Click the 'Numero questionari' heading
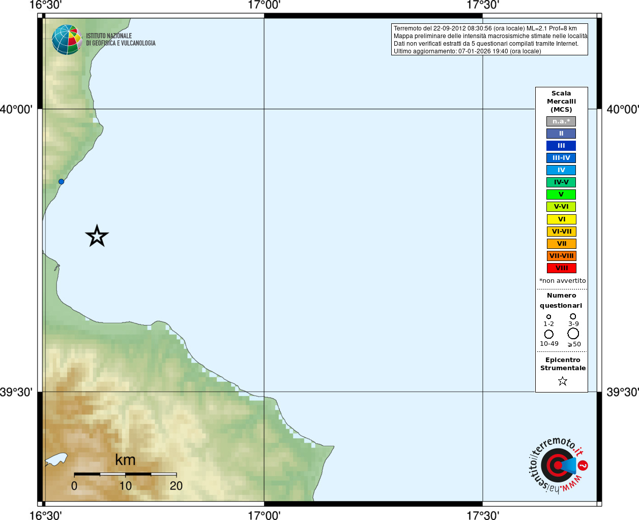The image size is (639, 520). [561, 300]
